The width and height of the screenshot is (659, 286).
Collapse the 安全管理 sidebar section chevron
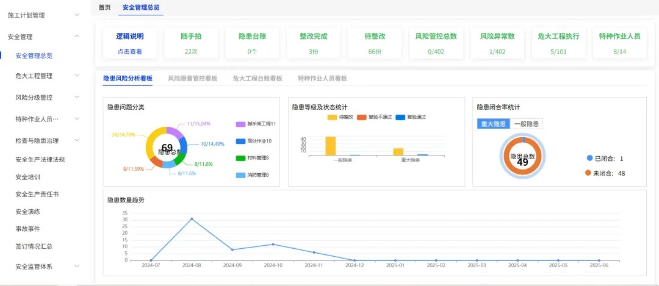[x=76, y=37]
